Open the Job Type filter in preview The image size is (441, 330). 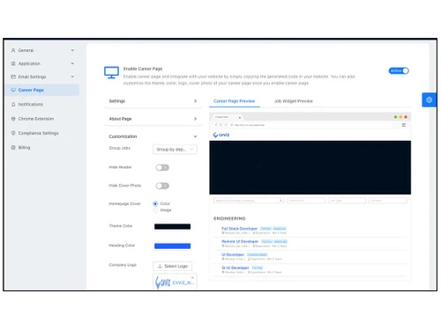[x=347, y=201]
